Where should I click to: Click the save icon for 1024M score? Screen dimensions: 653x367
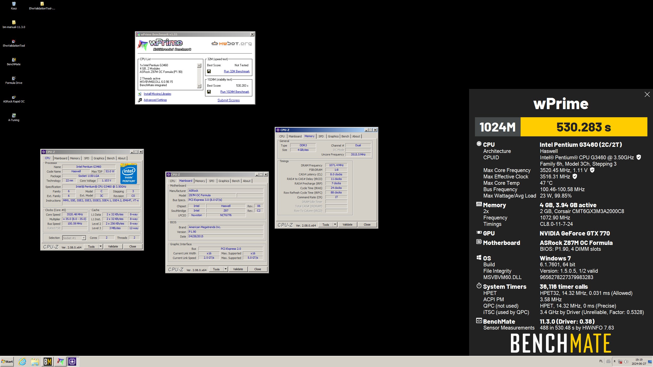tap(209, 92)
